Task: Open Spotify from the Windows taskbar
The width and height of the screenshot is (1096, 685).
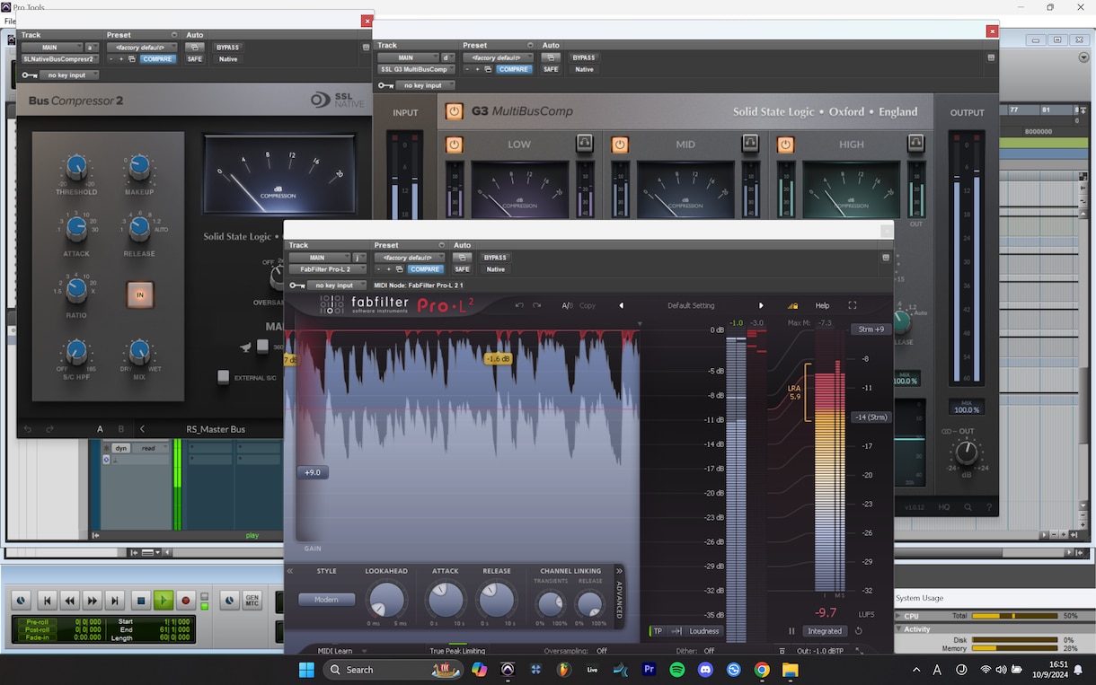Action: click(677, 670)
